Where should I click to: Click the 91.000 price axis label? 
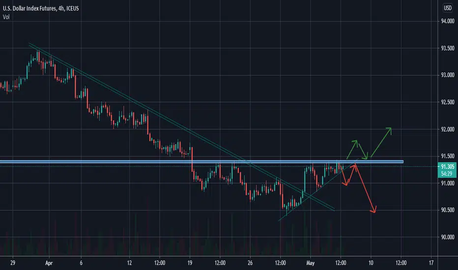448,183
